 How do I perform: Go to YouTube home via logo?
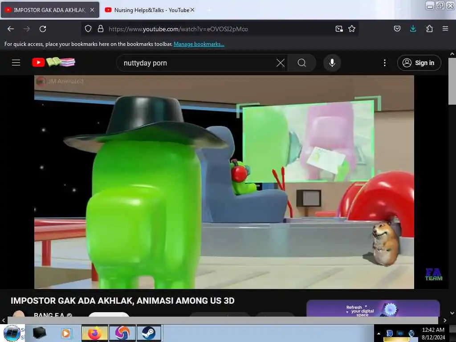(53, 62)
